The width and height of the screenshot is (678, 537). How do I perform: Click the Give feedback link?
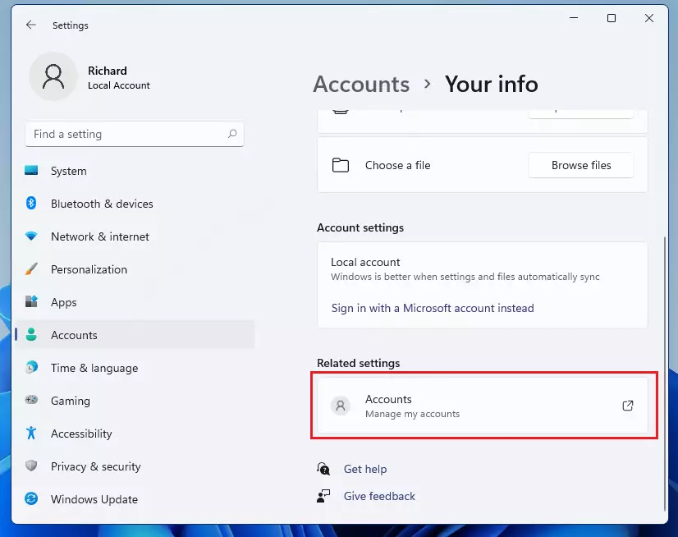pyautogui.click(x=379, y=496)
